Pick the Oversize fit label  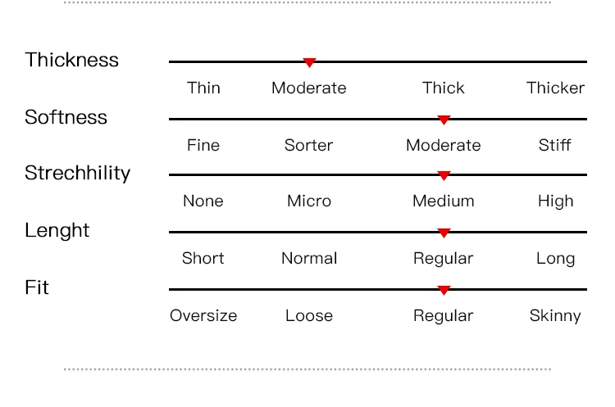(203, 315)
